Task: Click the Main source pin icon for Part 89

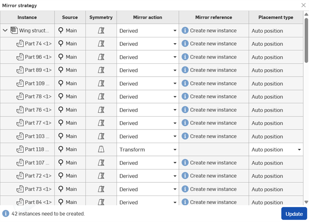Action: tap(61, 70)
